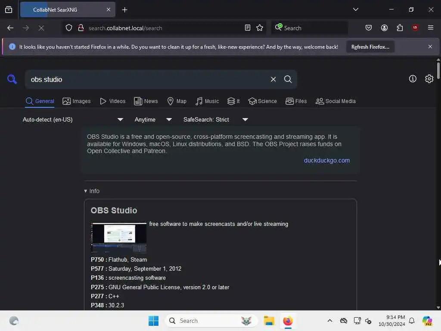441x331 pixels.
Task: Click the SearXNG magnifier logo
Action: 12,79
